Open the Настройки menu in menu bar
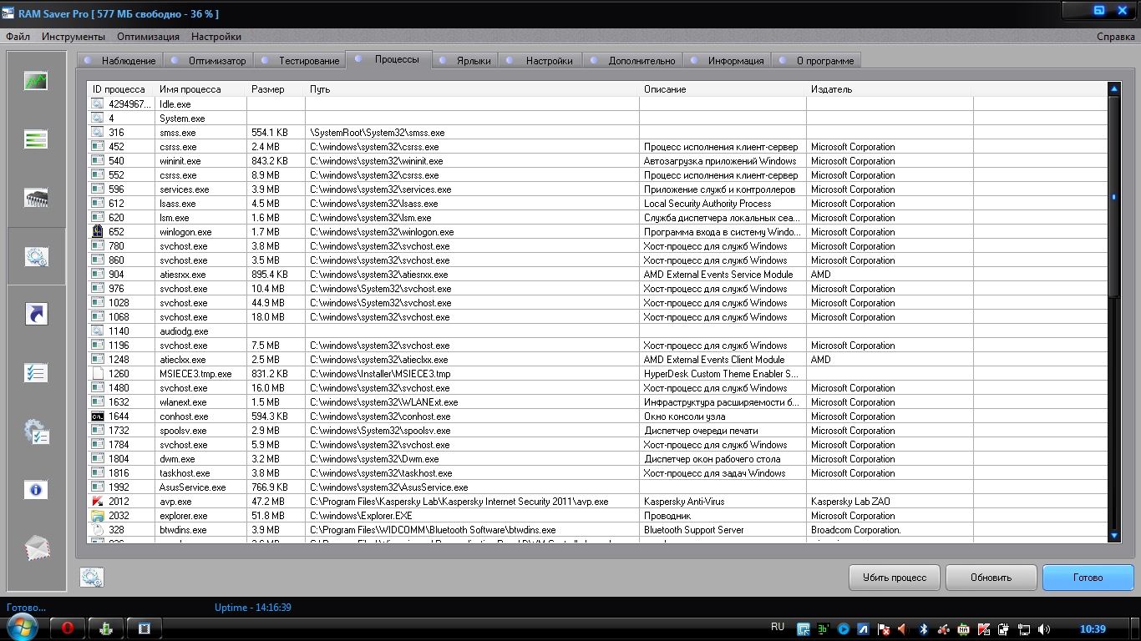The width and height of the screenshot is (1141, 641). (216, 37)
